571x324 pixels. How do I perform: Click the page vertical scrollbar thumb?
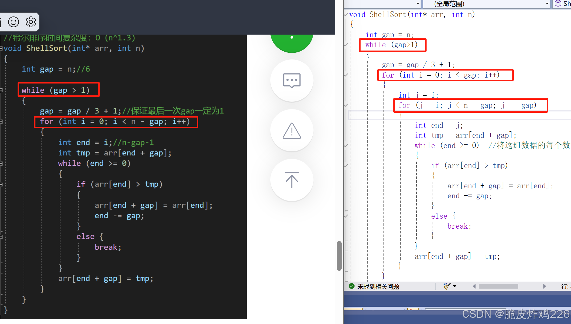[x=339, y=256]
